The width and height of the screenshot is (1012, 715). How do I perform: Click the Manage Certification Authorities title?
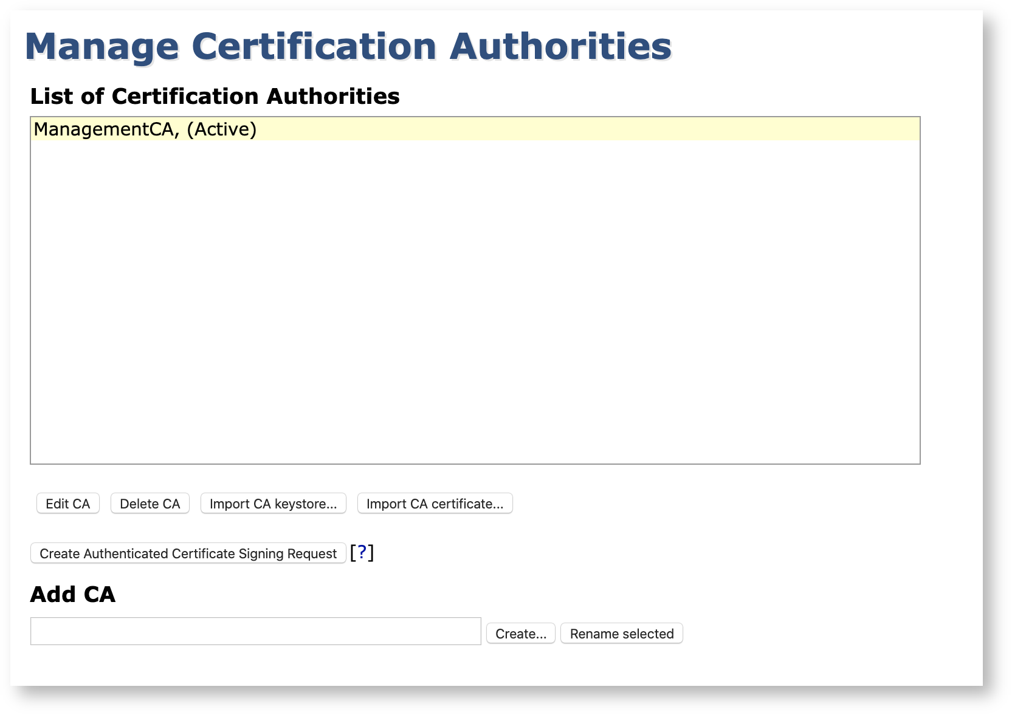pos(348,46)
